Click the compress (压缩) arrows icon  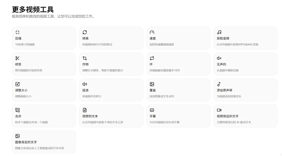coord(17,32)
